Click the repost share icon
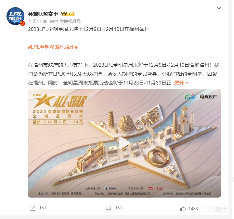234x219 pixels. tap(32, 208)
